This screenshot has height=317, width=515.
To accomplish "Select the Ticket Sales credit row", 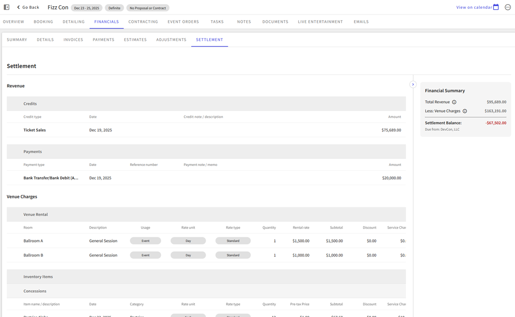I will (x=206, y=130).
